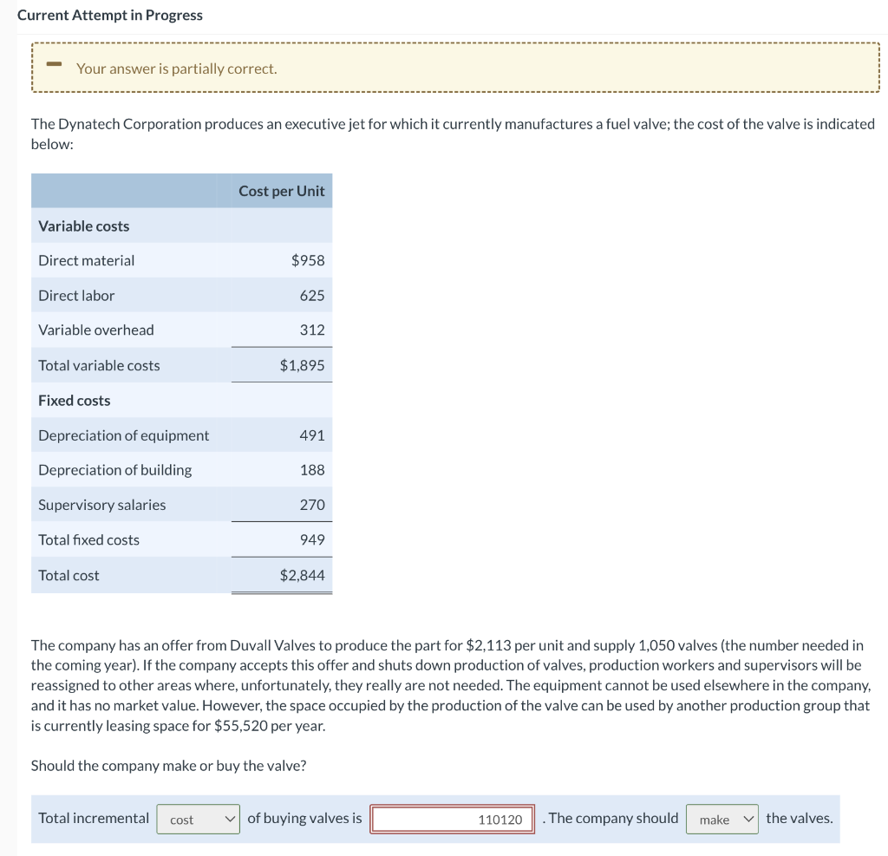Screen dimensions: 888x856
Task: Click the Total fixed costs value 949
Action: (312, 540)
